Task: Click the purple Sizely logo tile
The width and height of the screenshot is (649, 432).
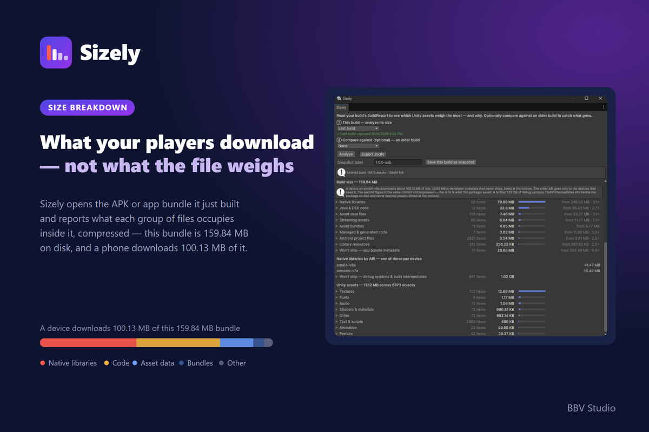Action: [x=56, y=52]
